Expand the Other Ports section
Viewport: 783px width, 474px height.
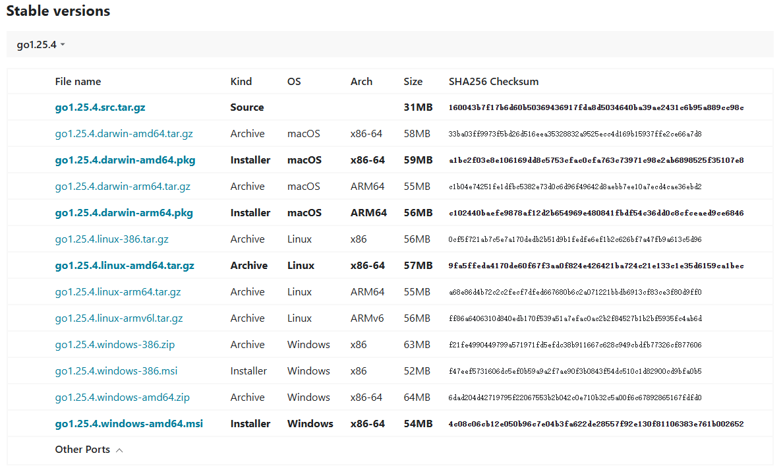tap(88, 450)
